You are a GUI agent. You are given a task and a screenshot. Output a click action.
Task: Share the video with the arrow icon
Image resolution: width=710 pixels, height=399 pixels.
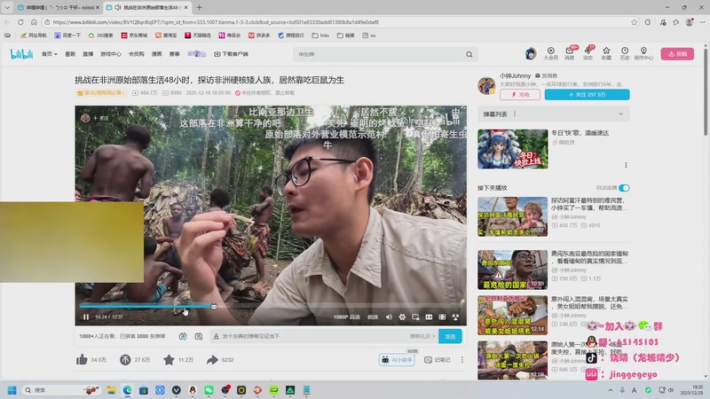click(x=212, y=360)
